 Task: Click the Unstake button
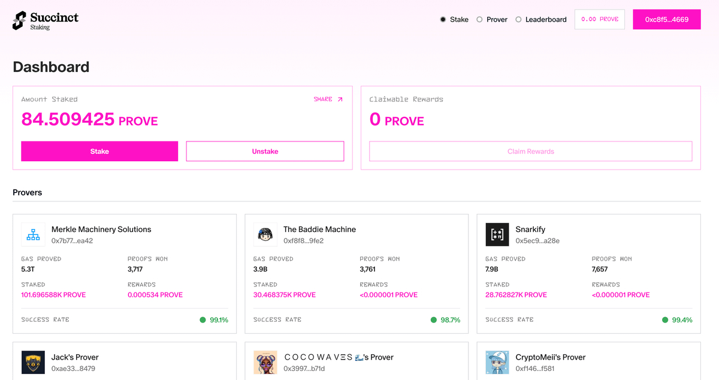265,151
